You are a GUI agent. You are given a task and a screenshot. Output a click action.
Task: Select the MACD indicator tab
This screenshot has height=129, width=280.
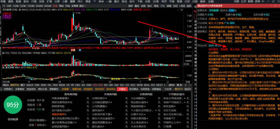tap(30, 85)
